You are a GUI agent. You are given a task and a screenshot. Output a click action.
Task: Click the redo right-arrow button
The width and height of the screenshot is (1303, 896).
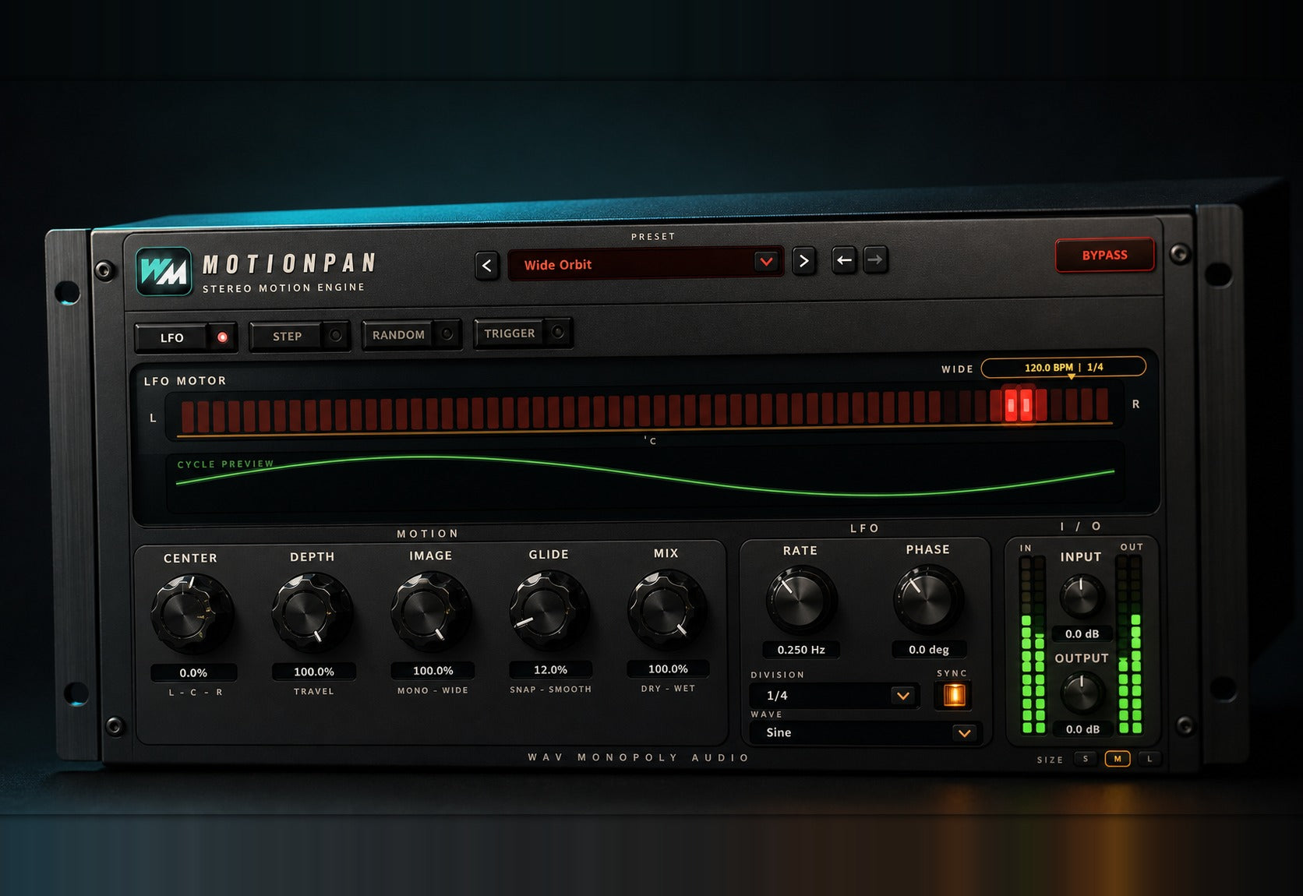(875, 259)
